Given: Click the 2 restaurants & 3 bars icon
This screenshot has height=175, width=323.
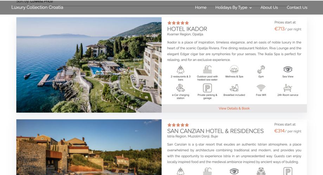Looking at the screenshot, I should pyautogui.click(x=180, y=70).
